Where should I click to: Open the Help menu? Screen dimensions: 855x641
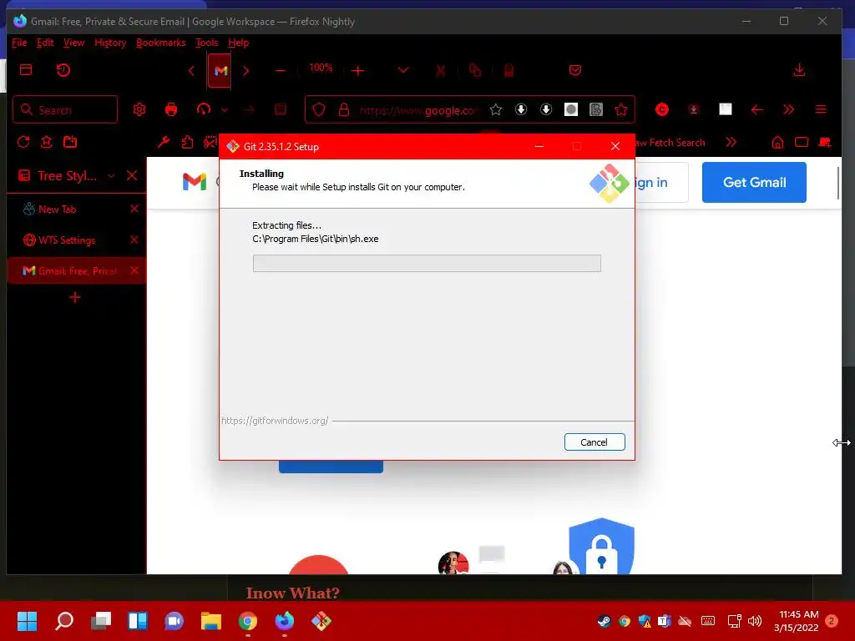(x=238, y=43)
